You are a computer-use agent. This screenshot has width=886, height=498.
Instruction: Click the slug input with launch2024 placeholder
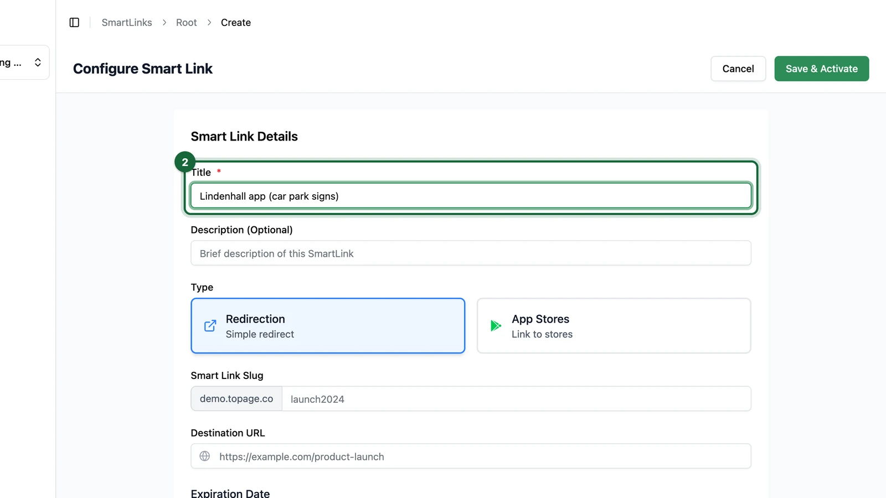coord(517,399)
